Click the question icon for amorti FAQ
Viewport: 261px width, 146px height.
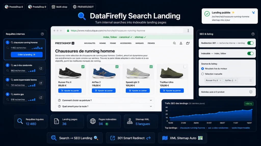59,106
